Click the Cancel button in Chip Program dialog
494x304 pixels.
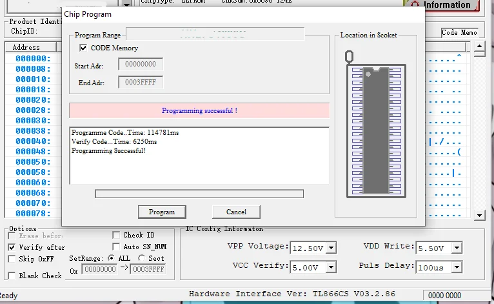236,212
